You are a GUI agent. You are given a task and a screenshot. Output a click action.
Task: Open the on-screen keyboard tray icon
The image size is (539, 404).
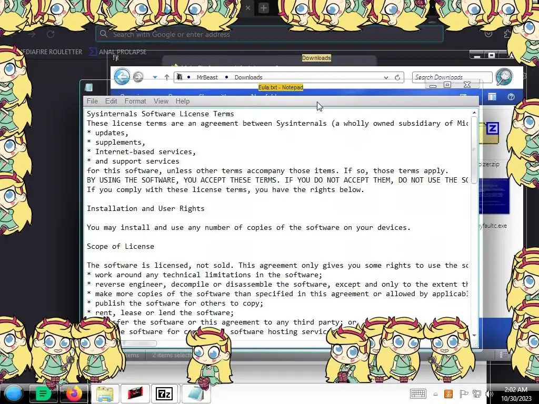(x=418, y=393)
